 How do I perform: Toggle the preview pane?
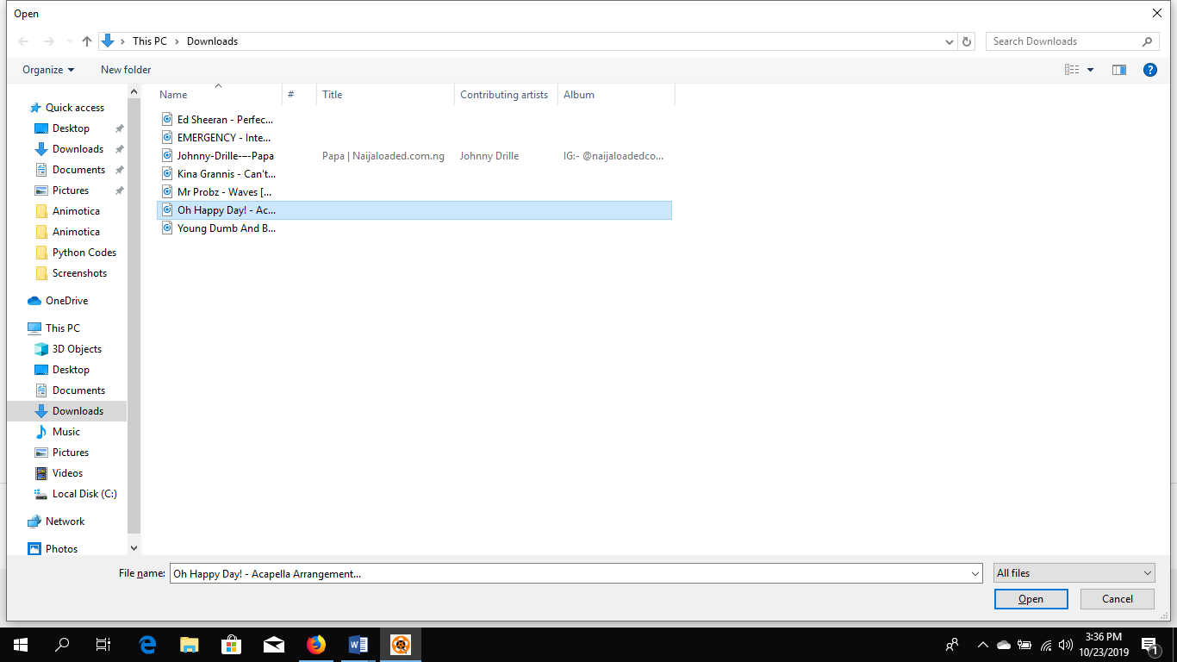coord(1119,70)
